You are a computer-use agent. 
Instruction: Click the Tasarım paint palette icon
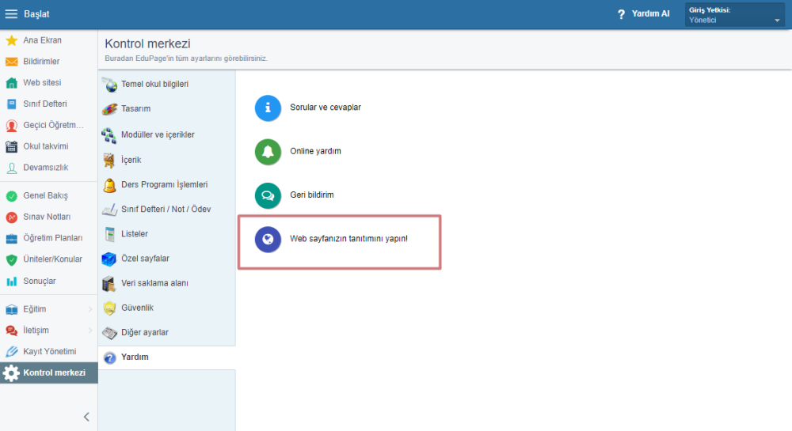pyautogui.click(x=109, y=109)
